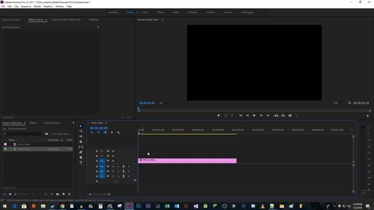
Task: Open Effects tab beside Project panel
Action: point(33,123)
